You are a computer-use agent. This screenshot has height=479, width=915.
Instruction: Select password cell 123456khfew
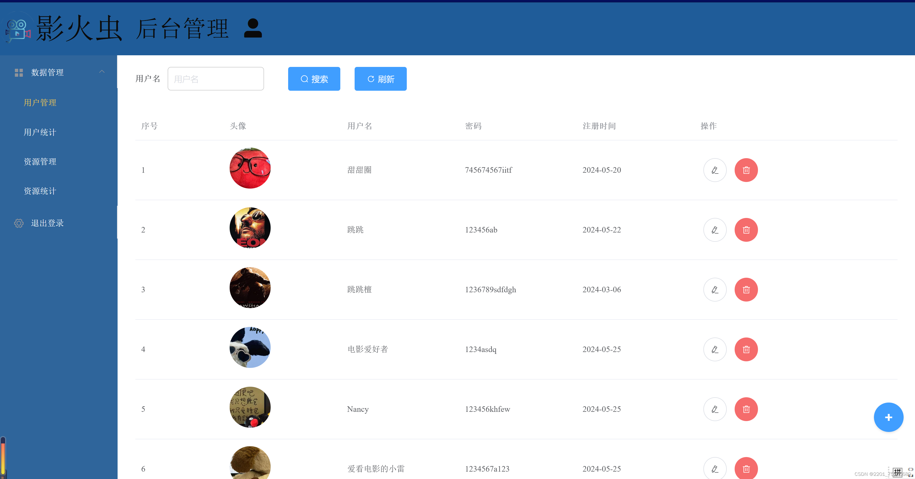487,409
